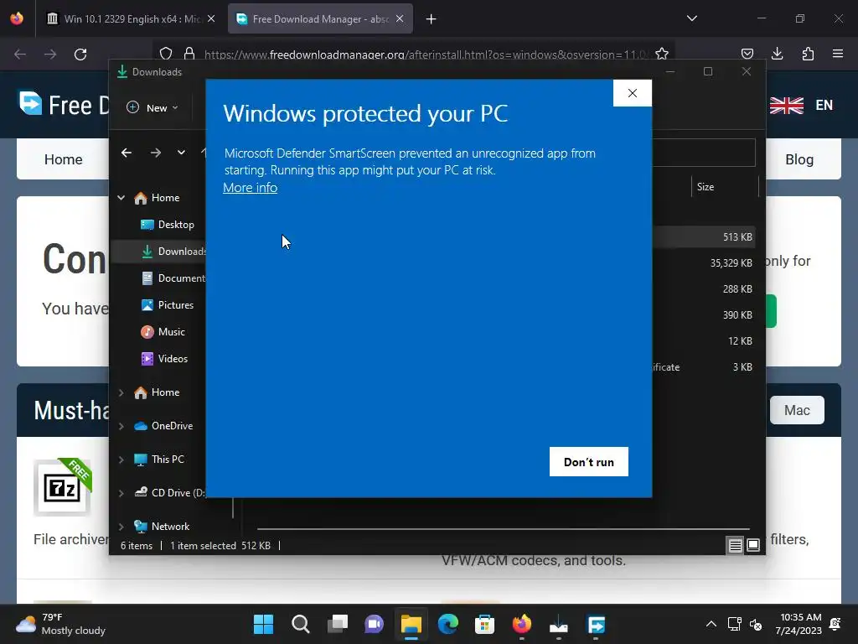Reload the page in Firefox
This screenshot has height=644, width=858.
pyautogui.click(x=80, y=55)
